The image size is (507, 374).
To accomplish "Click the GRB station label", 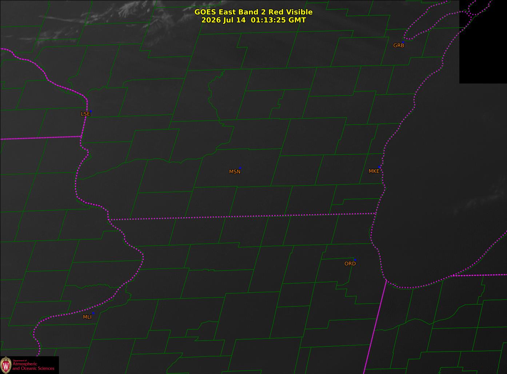I will [x=399, y=45].
